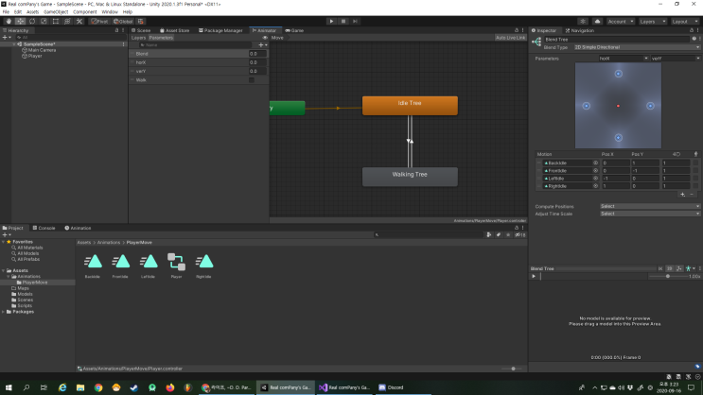
Task: Collapse SampleScene in Hierarchy
Action: click(x=14, y=44)
